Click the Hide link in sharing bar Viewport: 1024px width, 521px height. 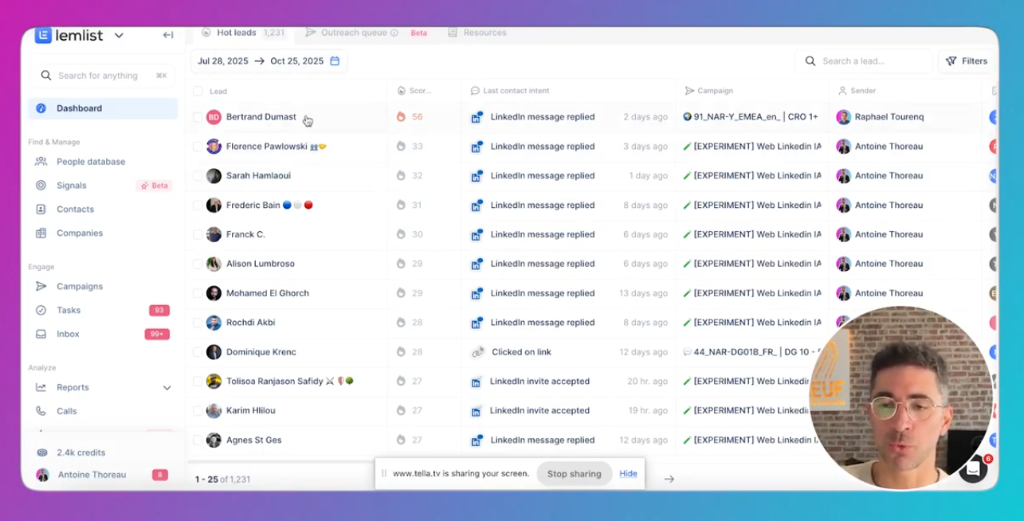click(628, 474)
